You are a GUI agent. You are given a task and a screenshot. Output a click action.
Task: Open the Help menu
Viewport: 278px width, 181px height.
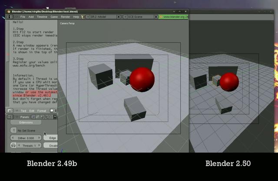point(76,17)
